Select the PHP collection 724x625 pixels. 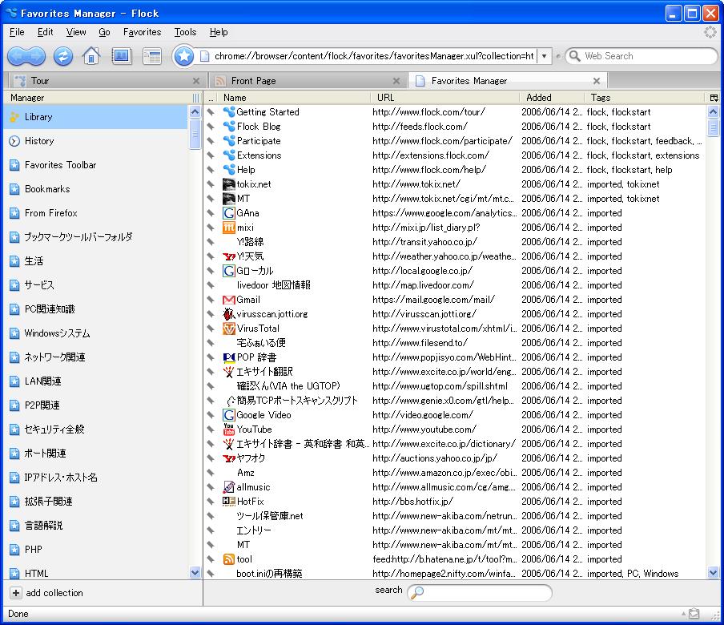tap(95, 549)
